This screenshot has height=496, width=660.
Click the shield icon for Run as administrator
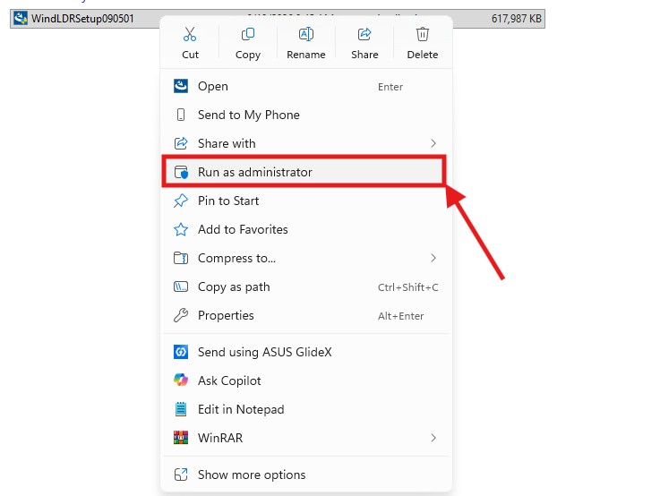tap(181, 172)
